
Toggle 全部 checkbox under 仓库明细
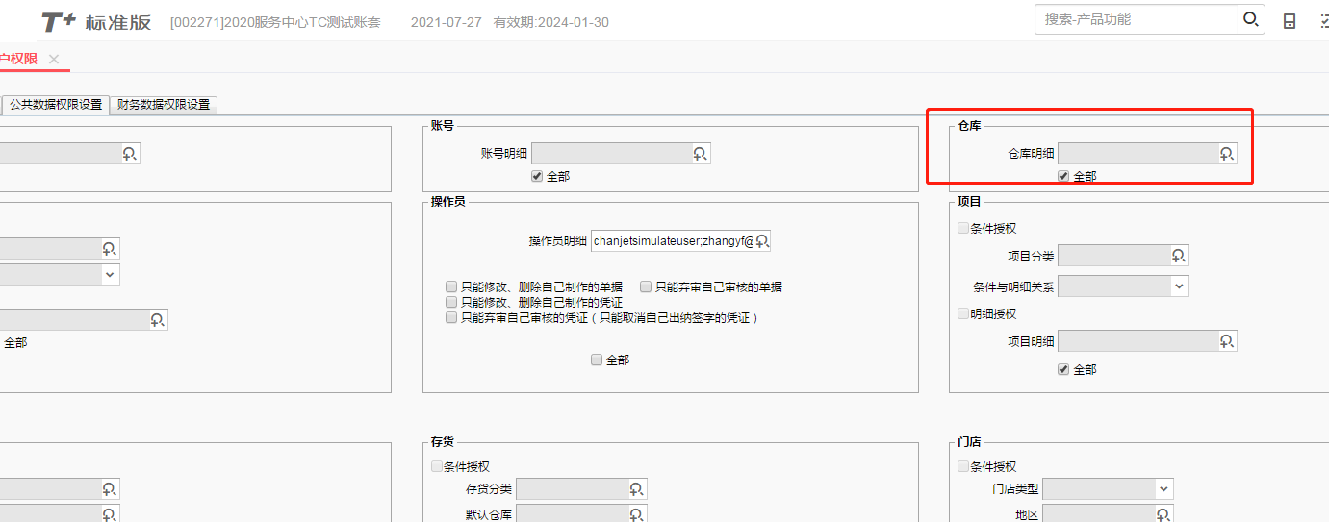[1063, 177]
